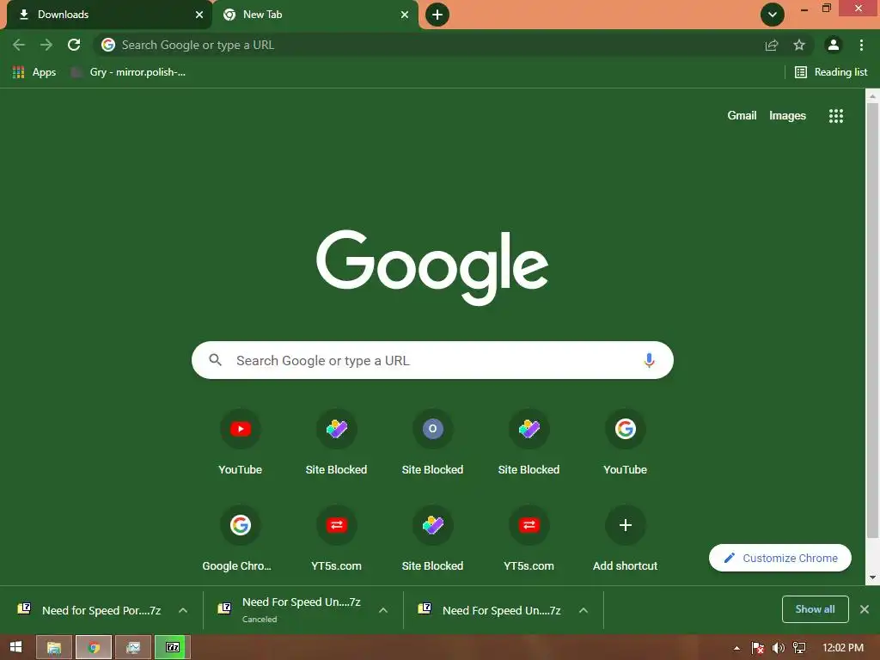Open the Chrome profile avatar menu

[x=834, y=45]
